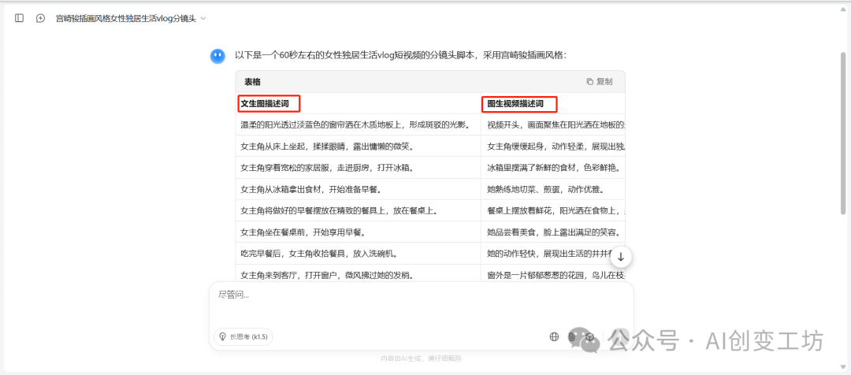Select cell 她熟练地切菜、煎蛋，动作优雅
Image resolution: width=851 pixels, height=375 pixels.
(x=553, y=189)
